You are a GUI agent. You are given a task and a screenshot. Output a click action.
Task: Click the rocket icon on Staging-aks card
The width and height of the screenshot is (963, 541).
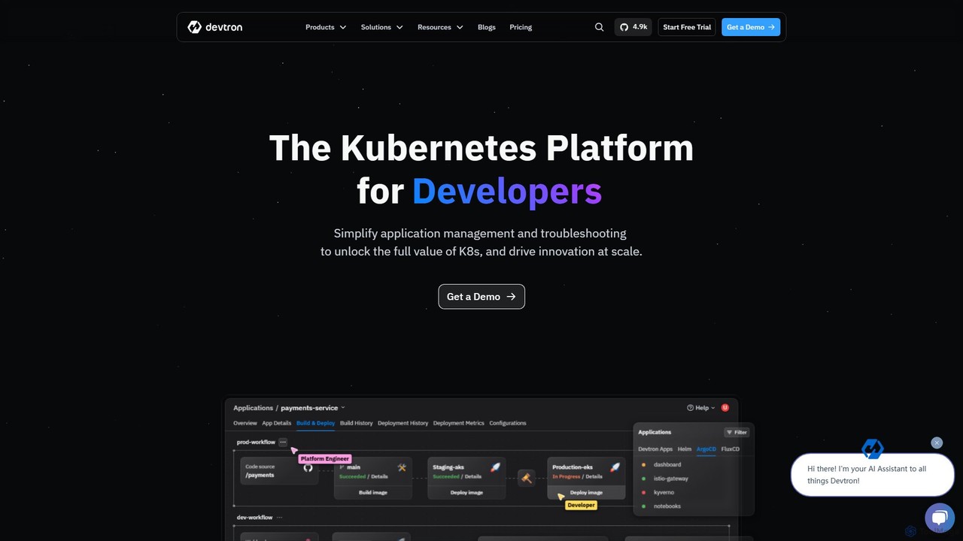[x=495, y=467]
